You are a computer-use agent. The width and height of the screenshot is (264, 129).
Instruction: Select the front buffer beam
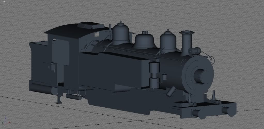click(208, 111)
